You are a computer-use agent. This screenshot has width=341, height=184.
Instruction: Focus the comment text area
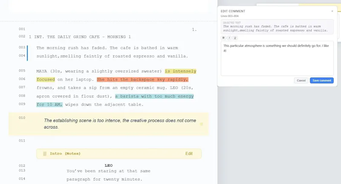[x=277, y=58]
